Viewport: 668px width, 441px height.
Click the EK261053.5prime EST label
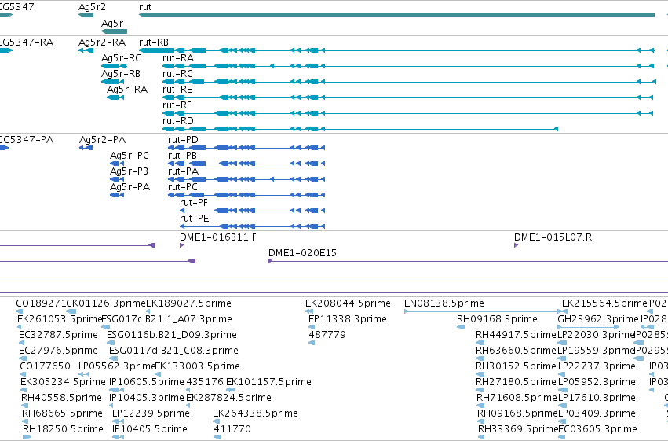tap(60, 319)
